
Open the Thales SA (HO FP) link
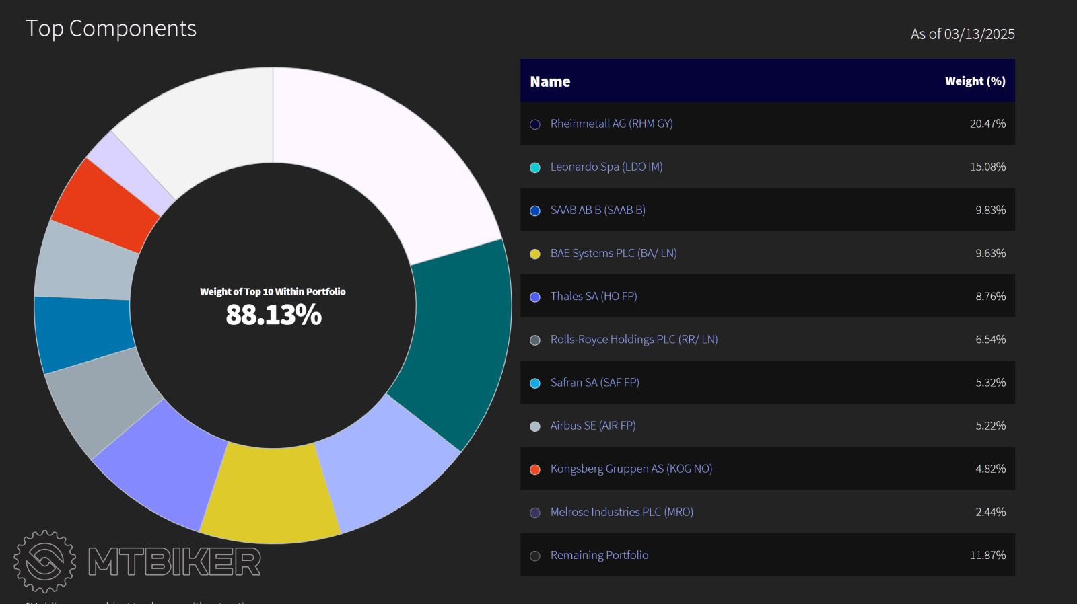tap(594, 296)
